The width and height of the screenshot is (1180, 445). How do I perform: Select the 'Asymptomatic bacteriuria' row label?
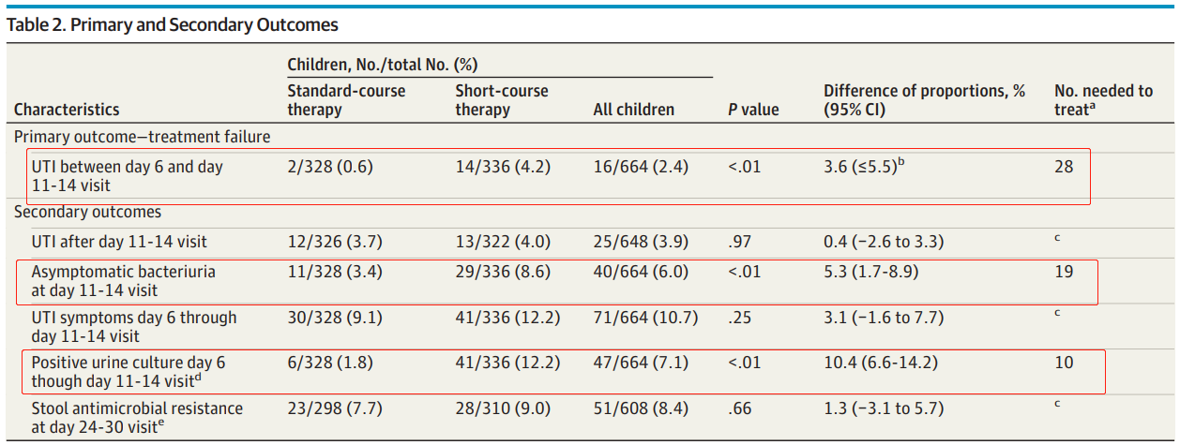[x=123, y=272]
